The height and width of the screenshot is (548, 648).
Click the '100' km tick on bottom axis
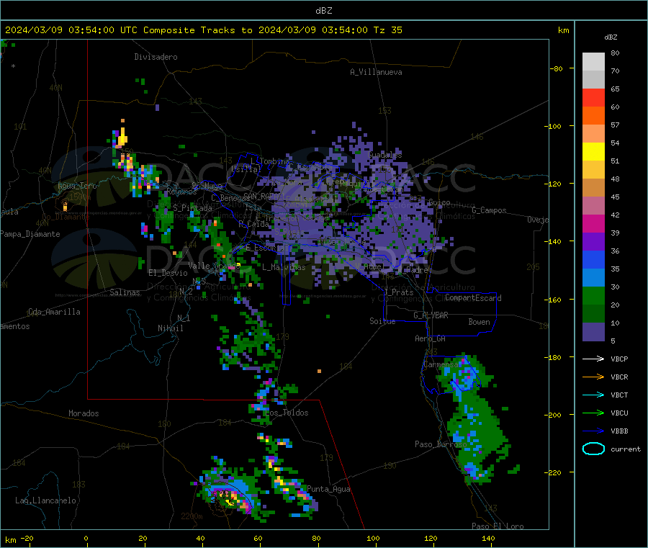pos(373,538)
